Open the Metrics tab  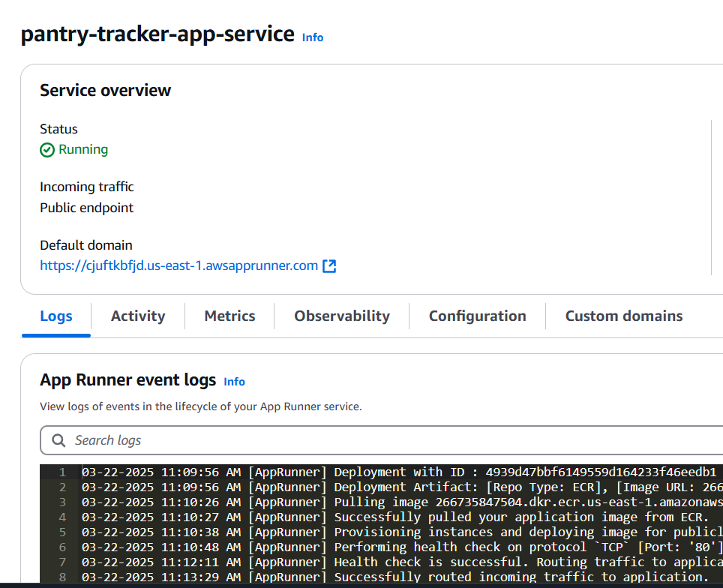point(229,316)
